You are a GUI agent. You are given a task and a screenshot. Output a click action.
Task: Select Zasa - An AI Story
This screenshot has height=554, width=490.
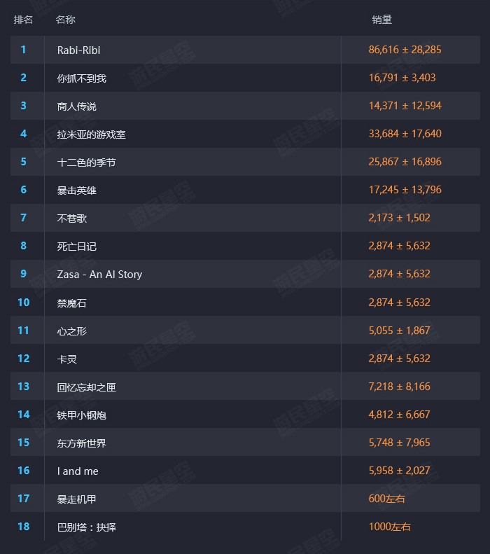99,275
